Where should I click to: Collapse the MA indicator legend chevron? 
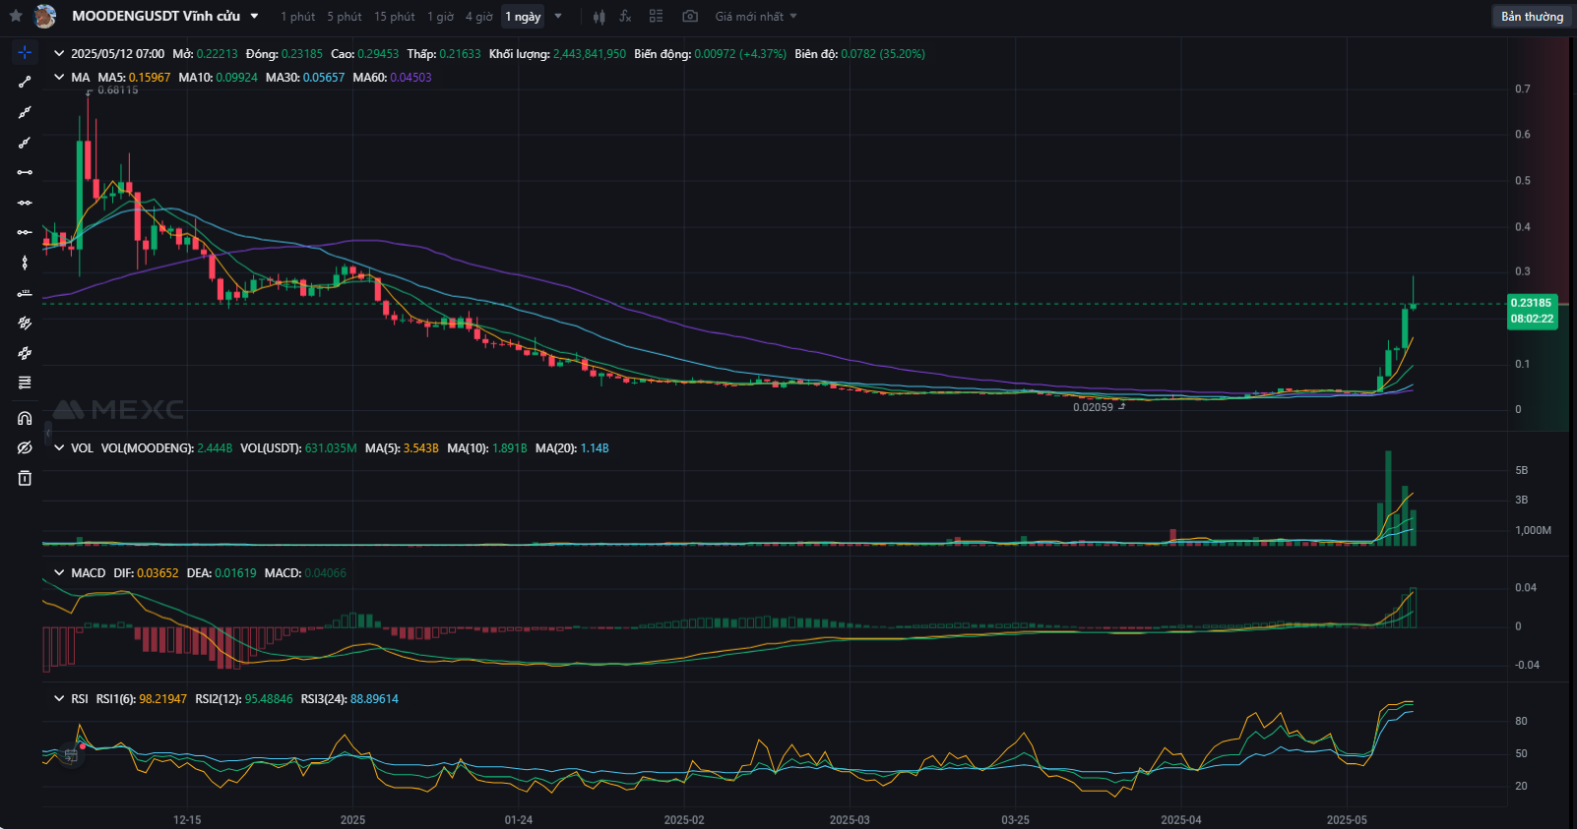[59, 77]
